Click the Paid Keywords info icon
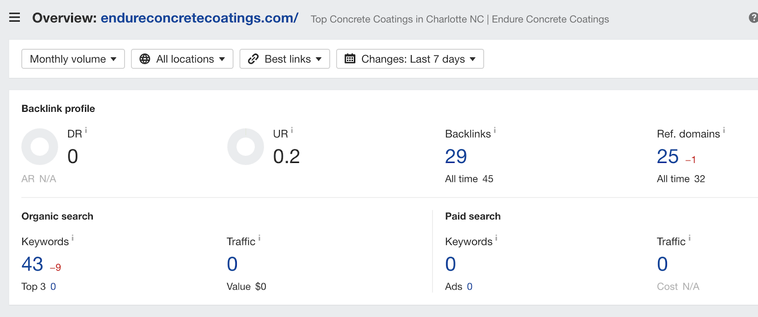Image resolution: width=758 pixels, height=317 pixels. point(496,238)
